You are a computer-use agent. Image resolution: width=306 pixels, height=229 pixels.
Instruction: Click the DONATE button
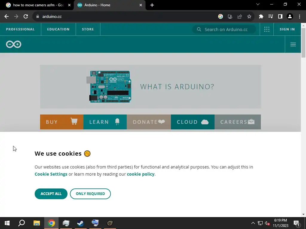149,122
